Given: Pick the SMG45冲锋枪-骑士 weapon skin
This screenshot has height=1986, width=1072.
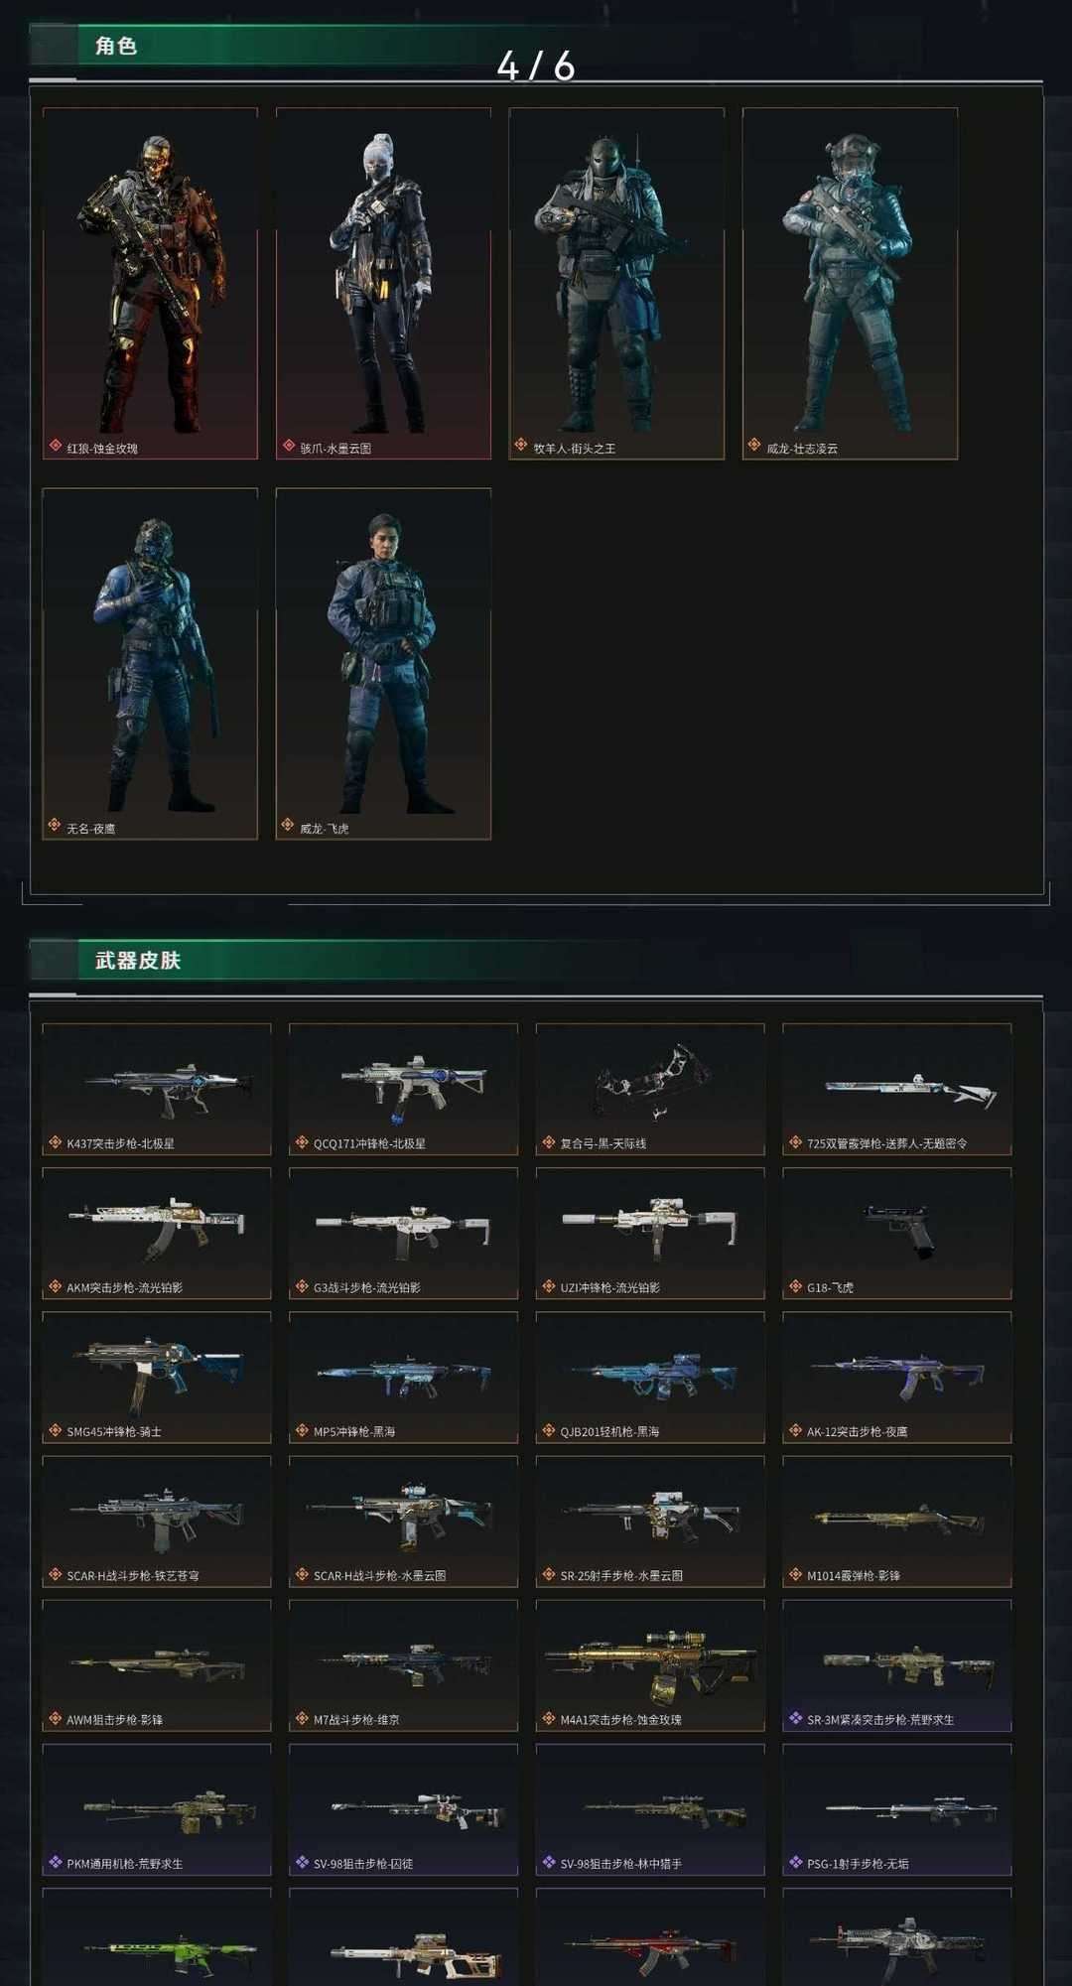Looking at the screenshot, I should (157, 1378).
